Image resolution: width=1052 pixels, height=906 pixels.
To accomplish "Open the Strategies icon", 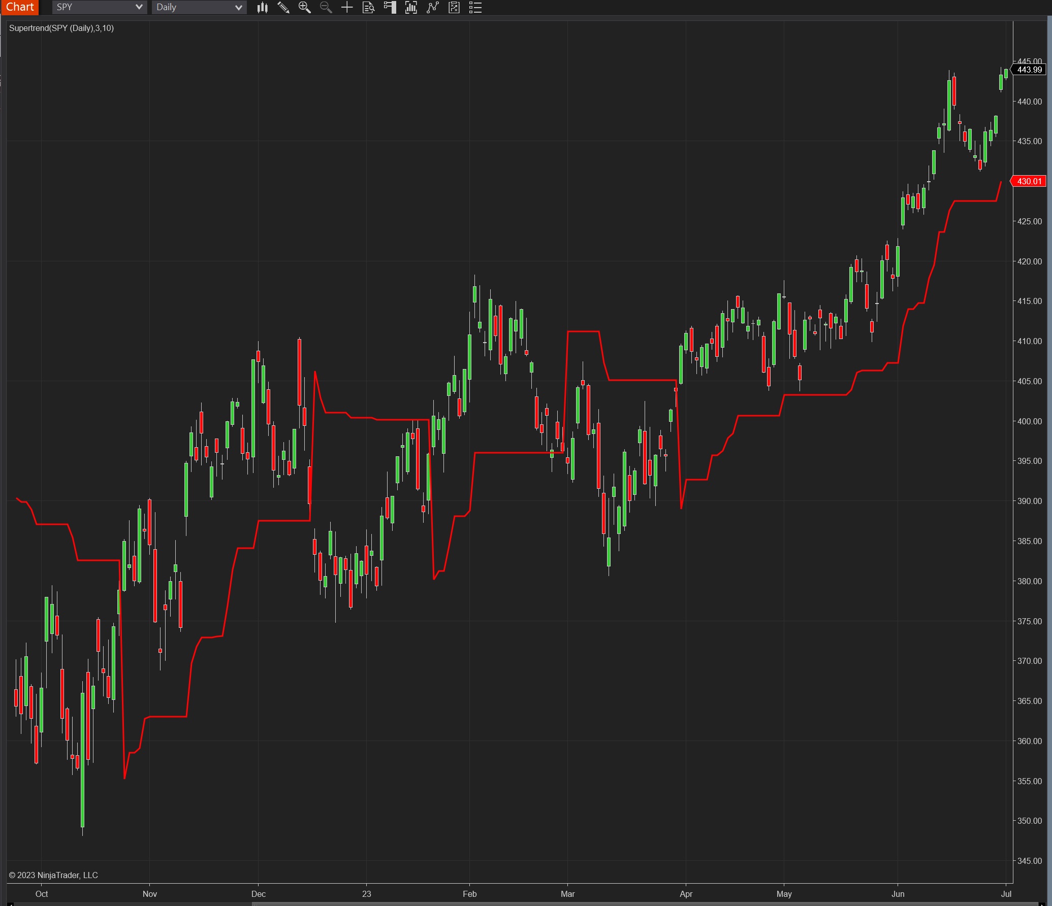I will [454, 8].
